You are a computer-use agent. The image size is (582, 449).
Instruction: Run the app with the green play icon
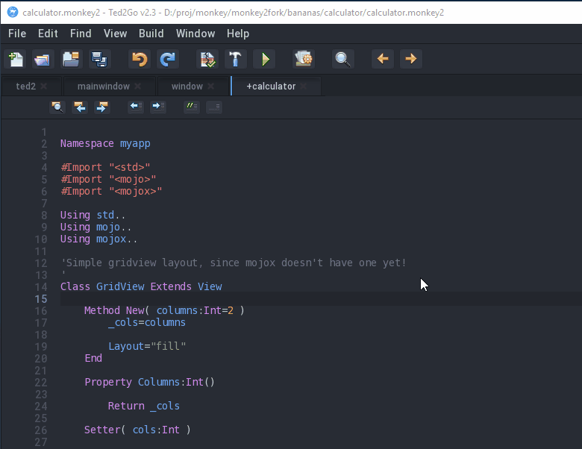[x=263, y=59]
